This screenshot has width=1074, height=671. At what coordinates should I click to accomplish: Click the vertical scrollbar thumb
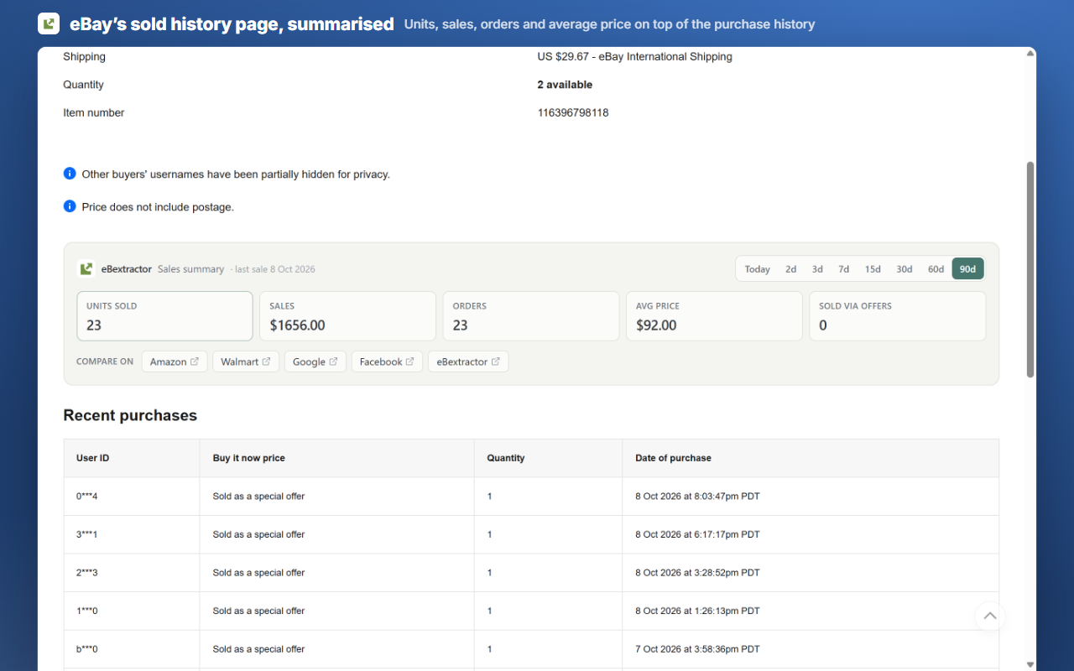[x=1030, y=269]
